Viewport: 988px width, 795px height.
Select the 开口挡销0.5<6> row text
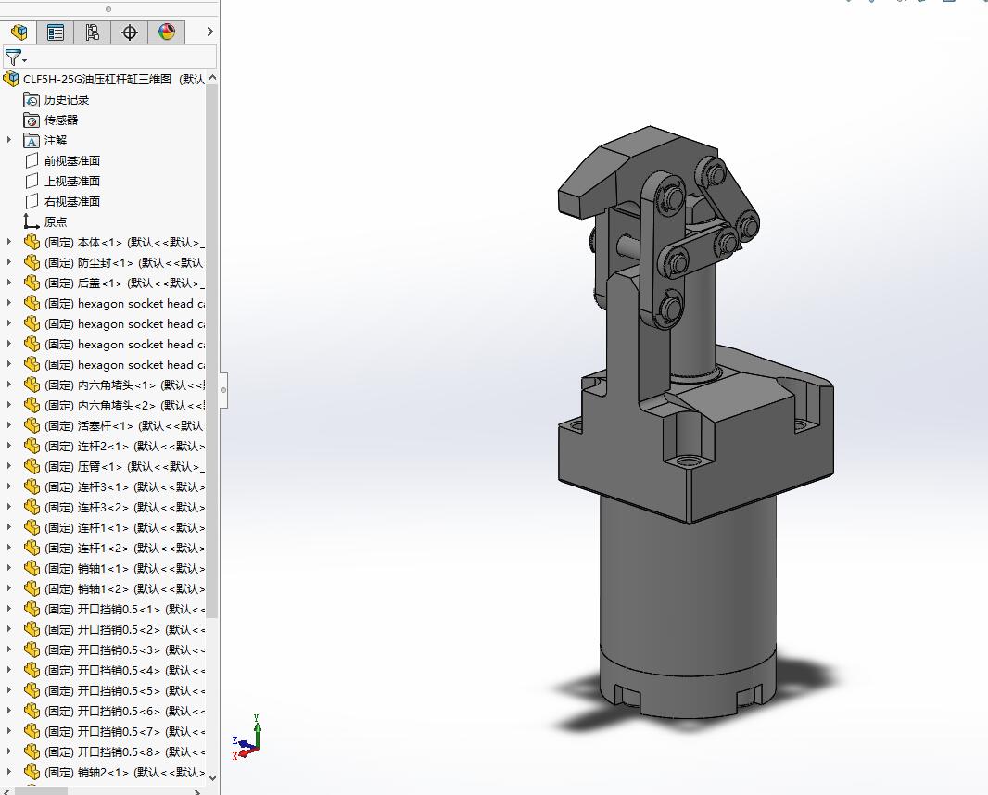point(124,711)
